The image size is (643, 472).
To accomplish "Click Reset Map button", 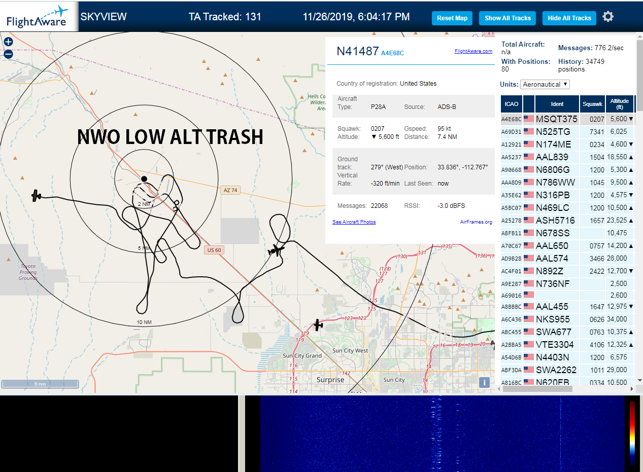I will (x=452, y=18).
